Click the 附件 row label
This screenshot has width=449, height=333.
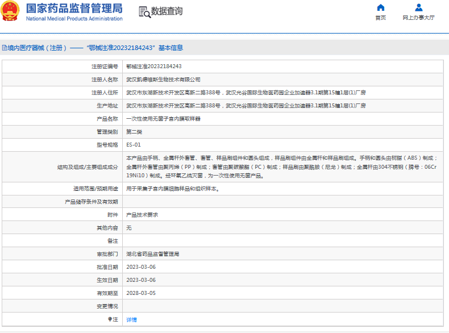113,215
